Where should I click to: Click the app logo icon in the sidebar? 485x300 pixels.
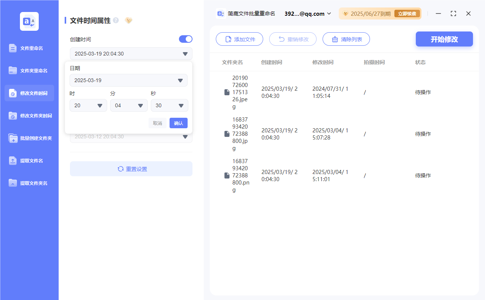(x=29, y=21)
